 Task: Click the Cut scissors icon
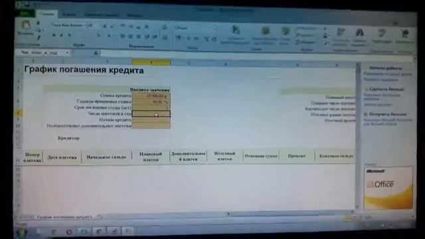39,23
